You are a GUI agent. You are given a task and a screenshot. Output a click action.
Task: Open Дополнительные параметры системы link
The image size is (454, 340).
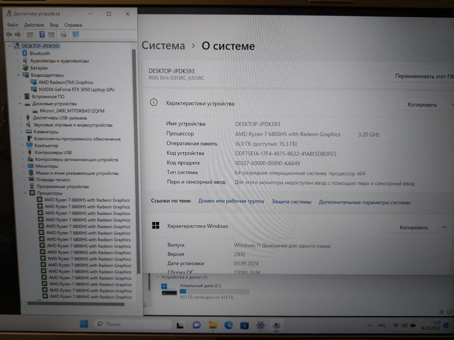point(364,202)
